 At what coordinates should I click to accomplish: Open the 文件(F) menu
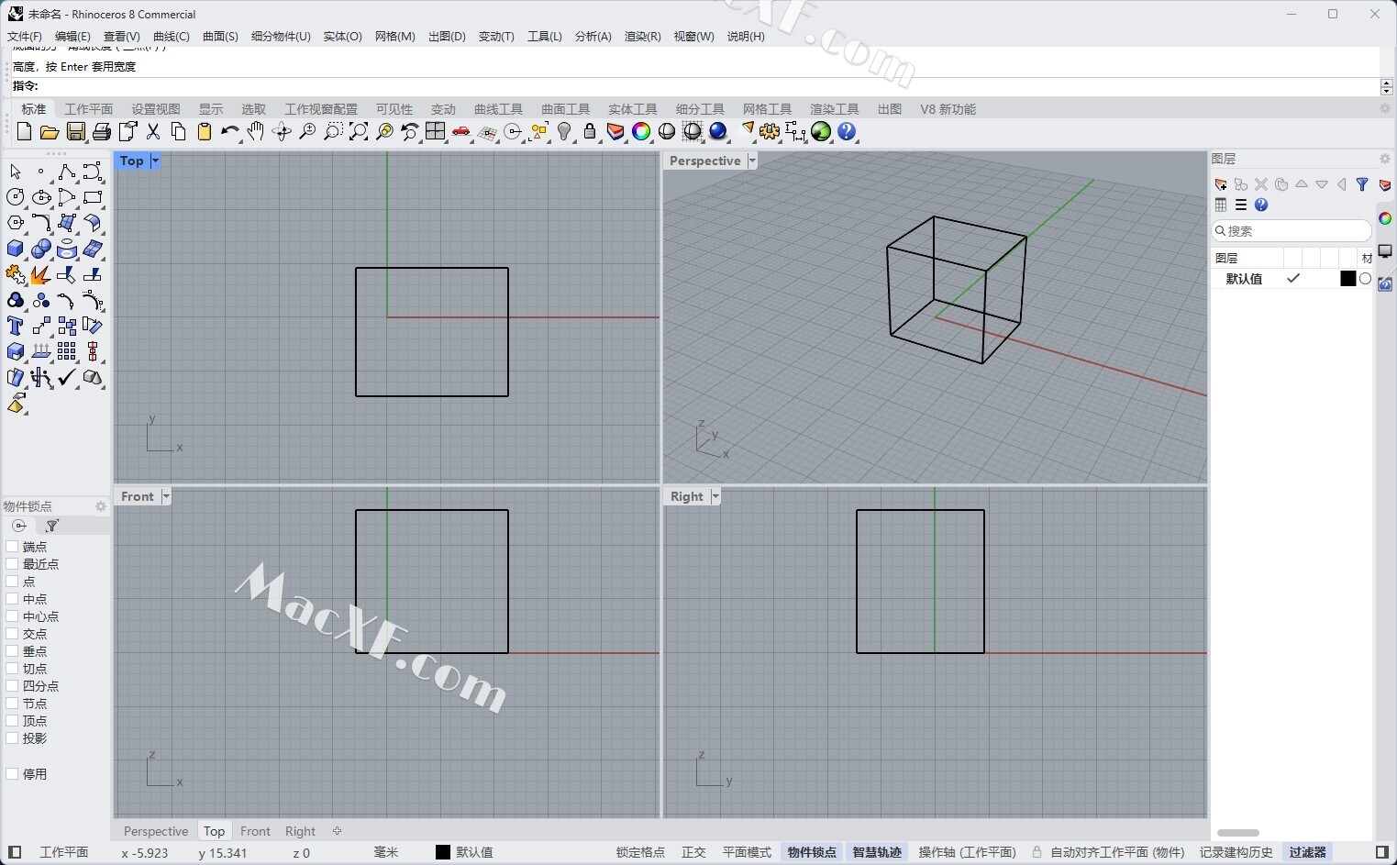25,37
